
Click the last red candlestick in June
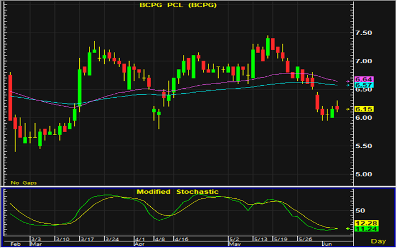337,108
